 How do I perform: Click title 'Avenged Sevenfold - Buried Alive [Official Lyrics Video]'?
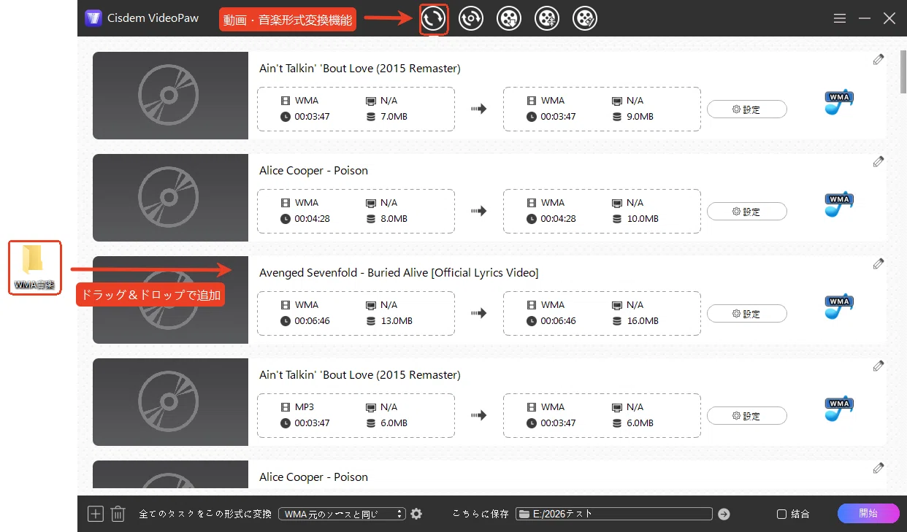pyautogui.click(x=399, y=272)
